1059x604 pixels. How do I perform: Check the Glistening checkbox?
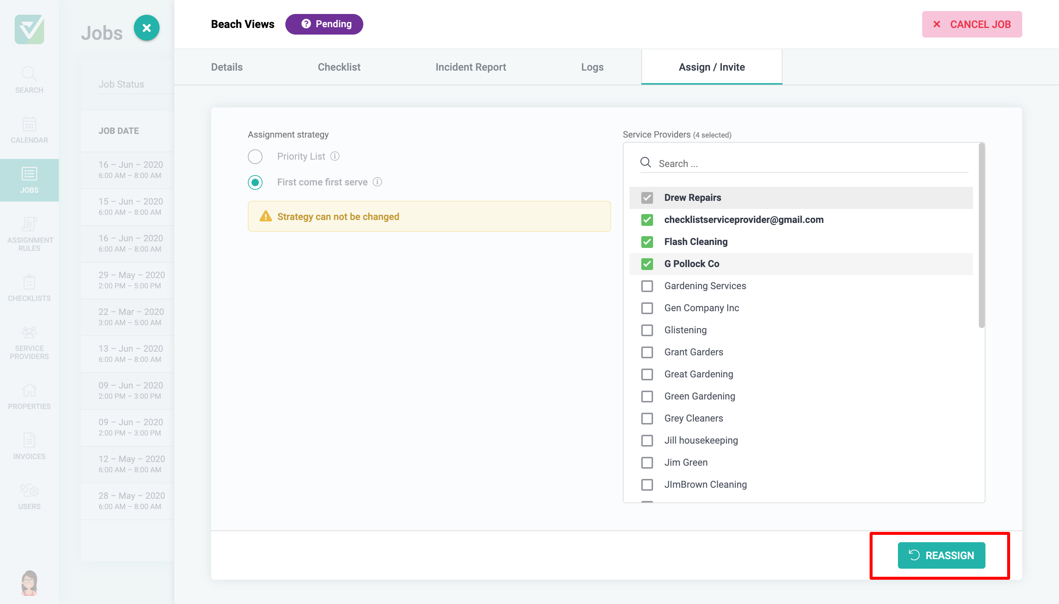tap(647, 330)
